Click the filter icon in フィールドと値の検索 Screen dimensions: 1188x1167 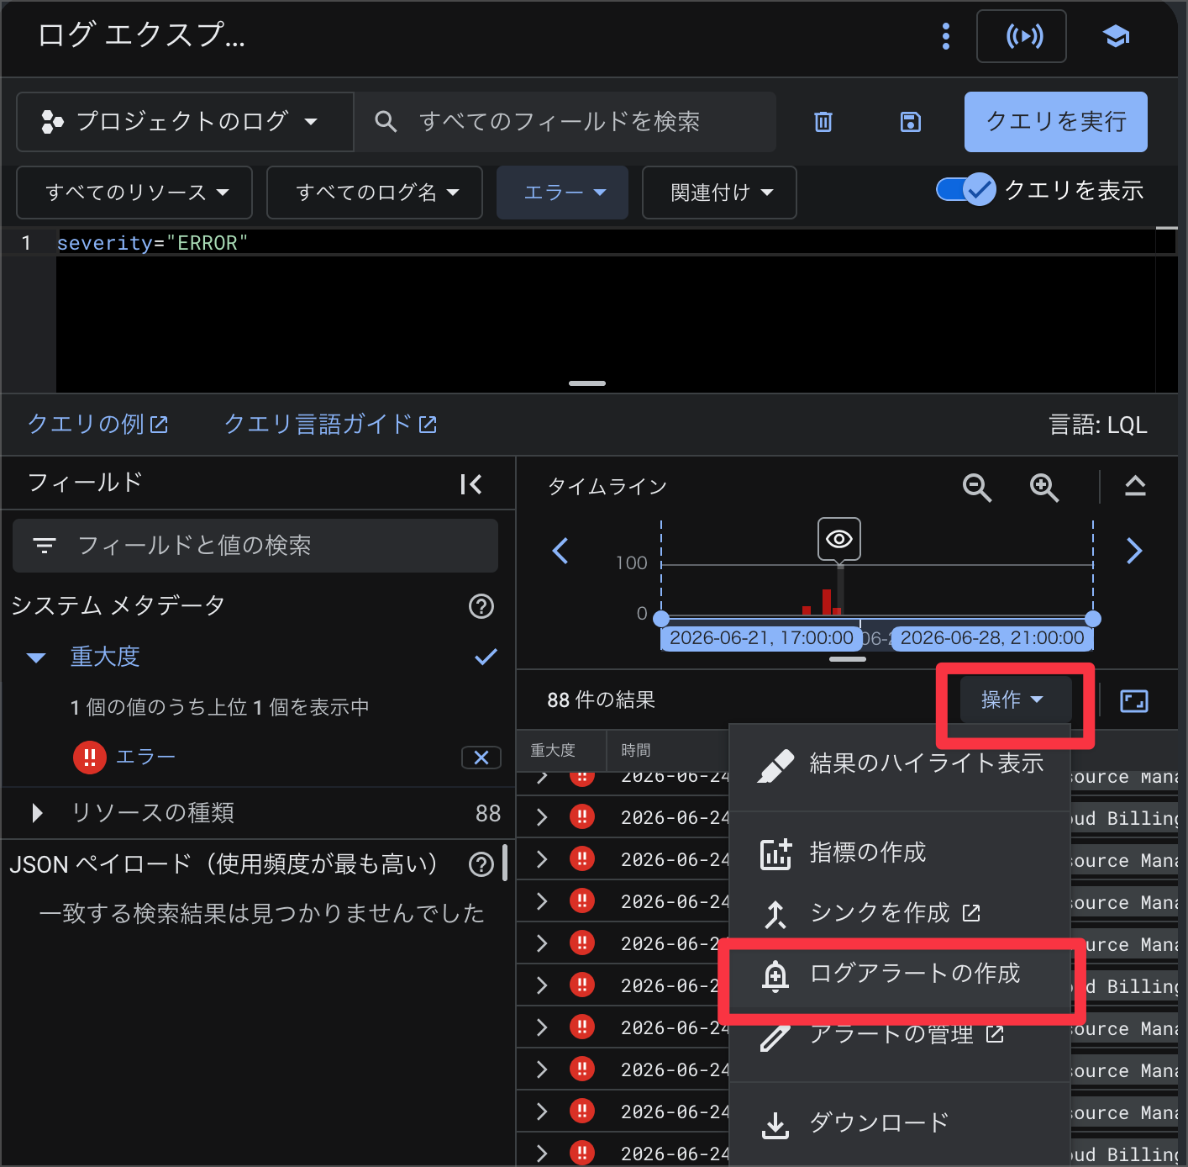coord(45,546)
